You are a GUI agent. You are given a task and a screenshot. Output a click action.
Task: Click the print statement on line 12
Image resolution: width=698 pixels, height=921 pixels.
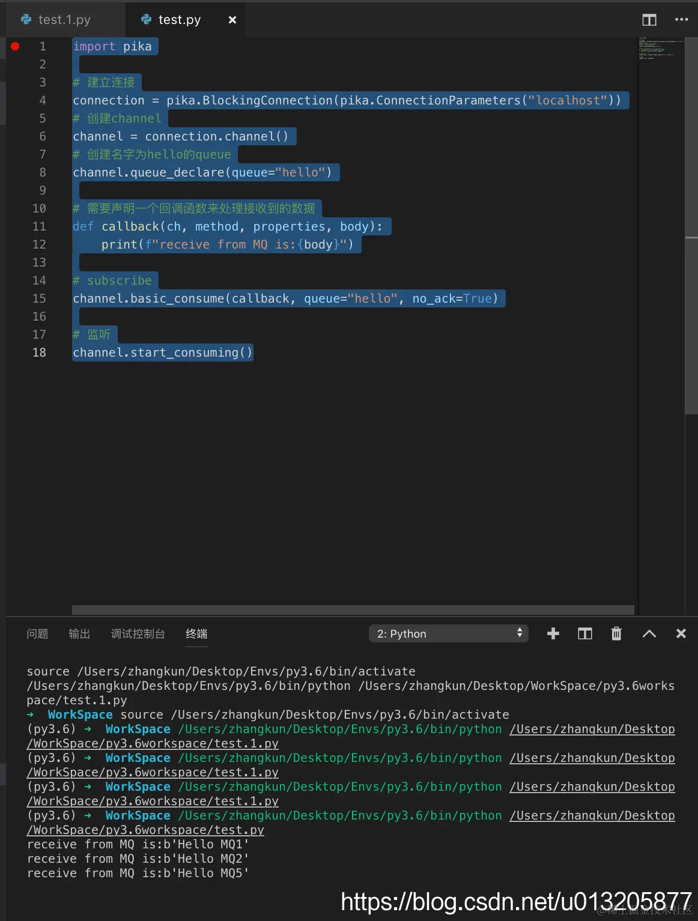coord(228,244)
